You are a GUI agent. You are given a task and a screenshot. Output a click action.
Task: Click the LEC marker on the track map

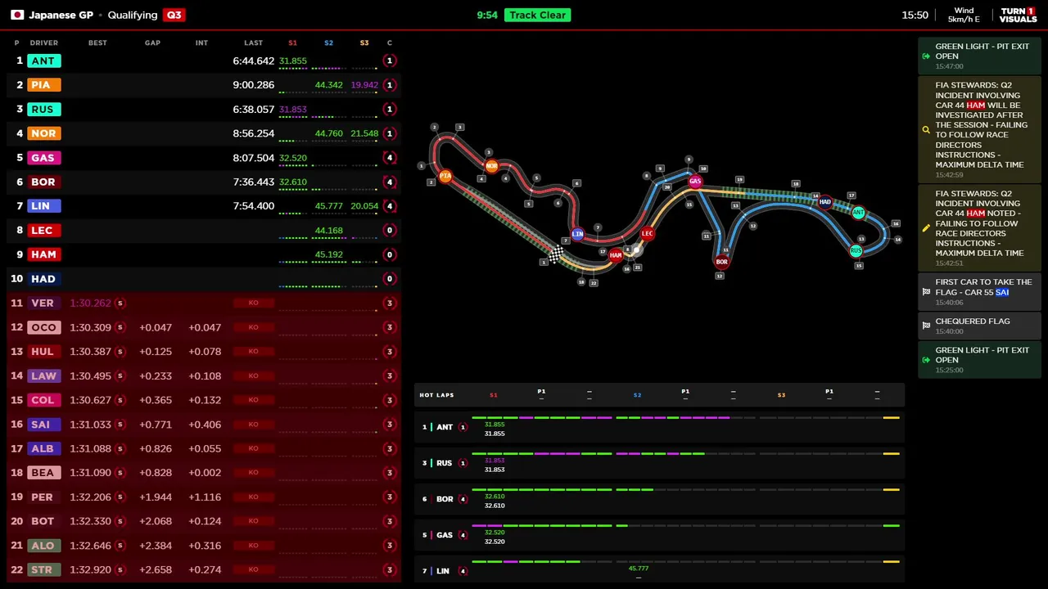point(647,234)
